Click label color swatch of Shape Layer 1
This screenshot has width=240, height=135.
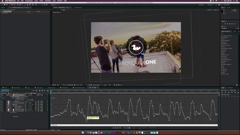tap(9, 106)
